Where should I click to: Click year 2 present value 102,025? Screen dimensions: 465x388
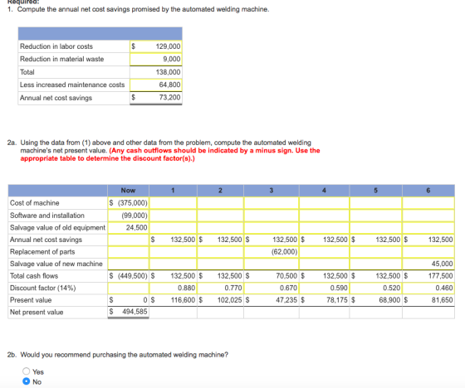click(x=220, y=300)
